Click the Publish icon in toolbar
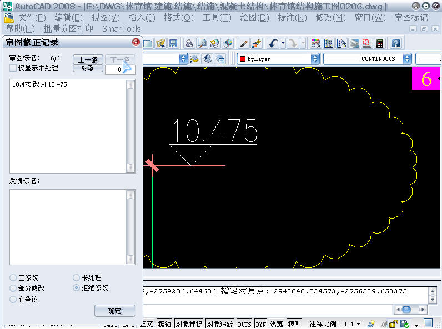Viewport: 442px width, 329px height. (215, 43)
